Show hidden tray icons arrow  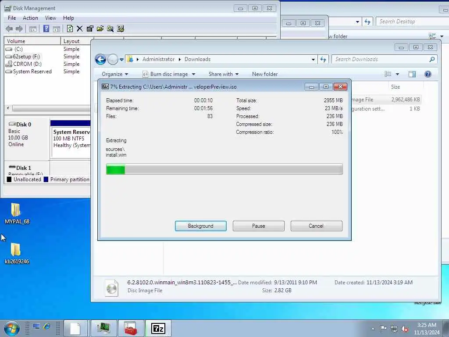[x=373, y=329]
